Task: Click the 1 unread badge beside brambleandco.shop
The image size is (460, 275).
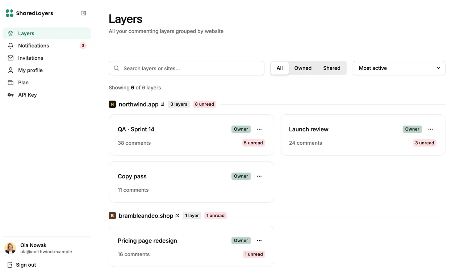Action: pyautogui.click(x=216, y=216)
